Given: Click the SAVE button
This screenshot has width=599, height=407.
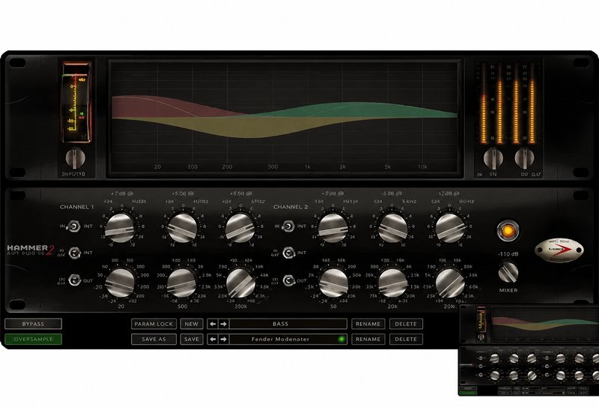Looking at the screenshot, I should 192,339.
